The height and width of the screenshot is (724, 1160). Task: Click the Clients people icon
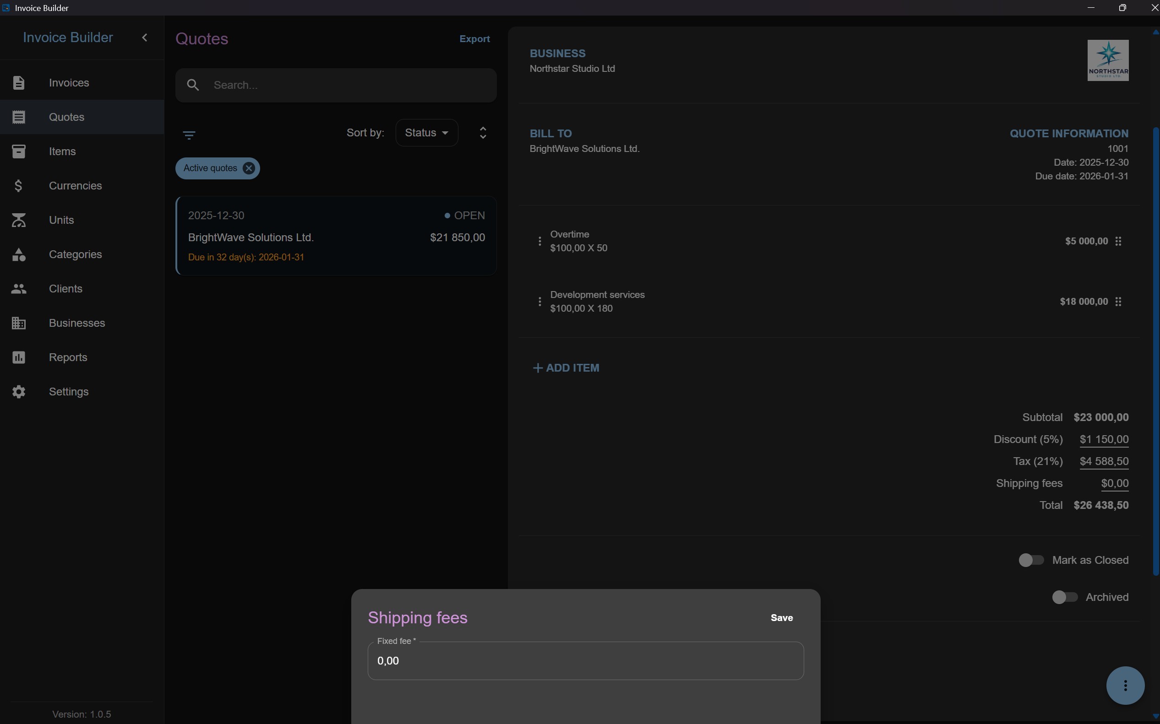point(19,289)
